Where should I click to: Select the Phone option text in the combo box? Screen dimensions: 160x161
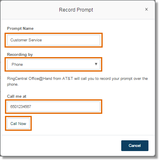point(17,65)
